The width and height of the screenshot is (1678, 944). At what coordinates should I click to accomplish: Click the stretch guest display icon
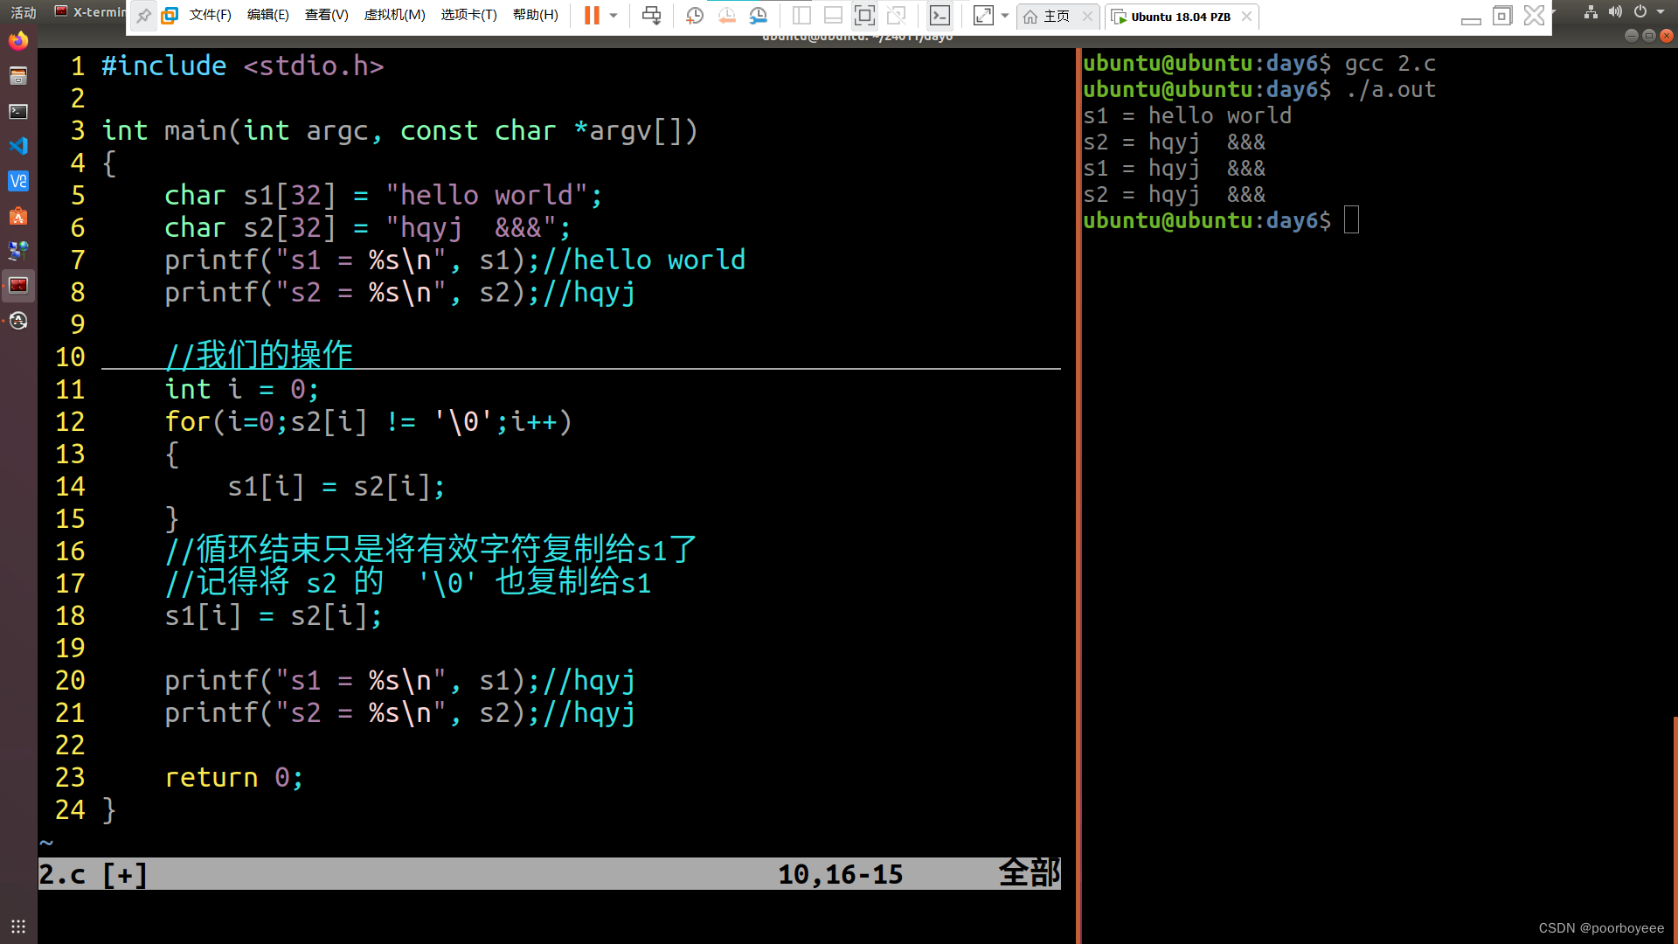983,16
